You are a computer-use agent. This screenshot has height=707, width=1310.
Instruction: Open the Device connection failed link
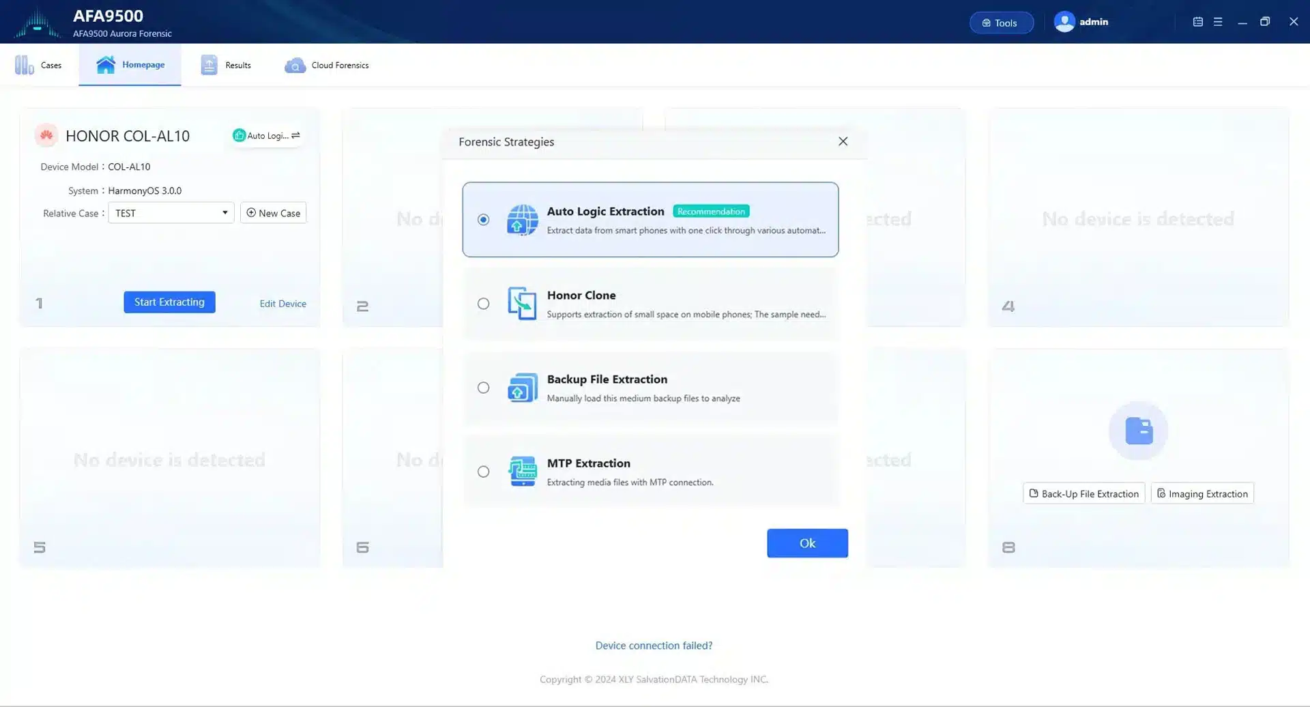point(654,646)
